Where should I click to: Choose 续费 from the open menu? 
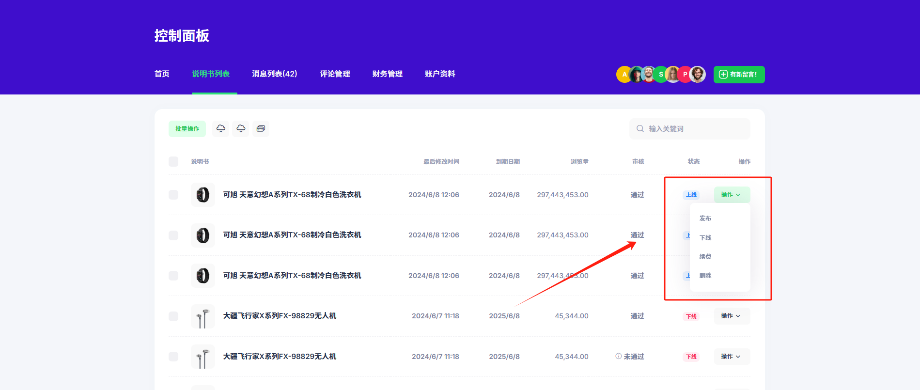705,257
